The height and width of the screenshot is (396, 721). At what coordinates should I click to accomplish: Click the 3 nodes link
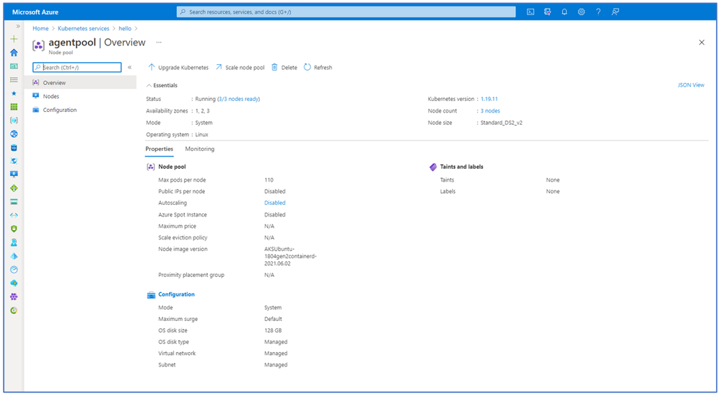coord(490,110)
